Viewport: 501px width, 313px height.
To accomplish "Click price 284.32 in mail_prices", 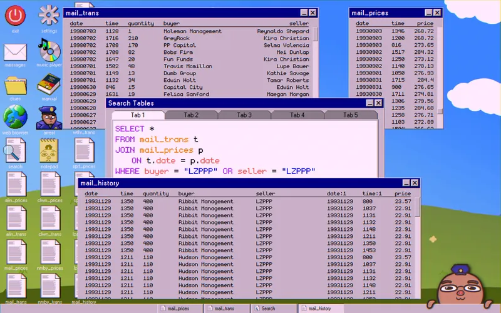I will [424, 52].
